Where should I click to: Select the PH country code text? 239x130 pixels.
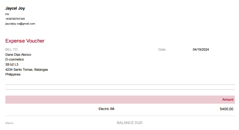point(7,14)
